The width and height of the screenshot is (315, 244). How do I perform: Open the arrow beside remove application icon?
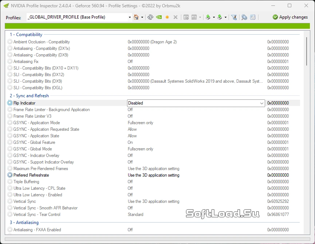tap(200, 17)
